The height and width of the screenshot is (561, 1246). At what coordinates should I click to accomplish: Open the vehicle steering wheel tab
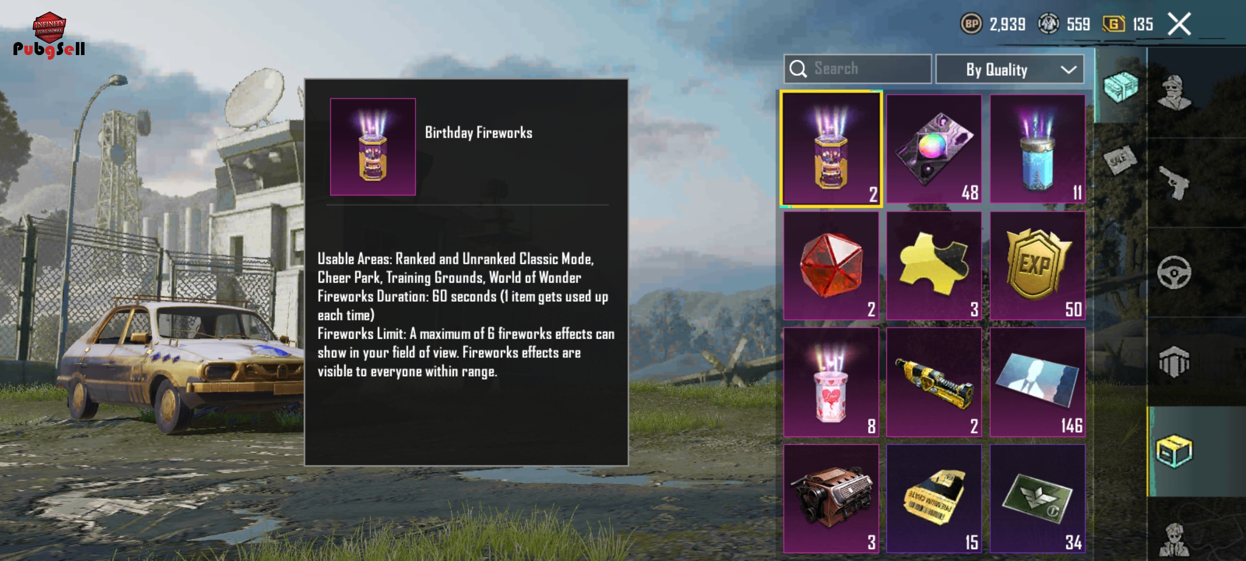1175,272
